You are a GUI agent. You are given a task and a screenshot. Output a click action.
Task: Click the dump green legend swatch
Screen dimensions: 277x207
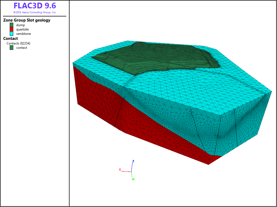coord(11,25)
